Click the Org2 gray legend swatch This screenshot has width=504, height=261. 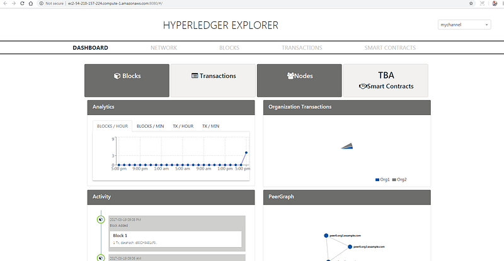tap(394, 180)
